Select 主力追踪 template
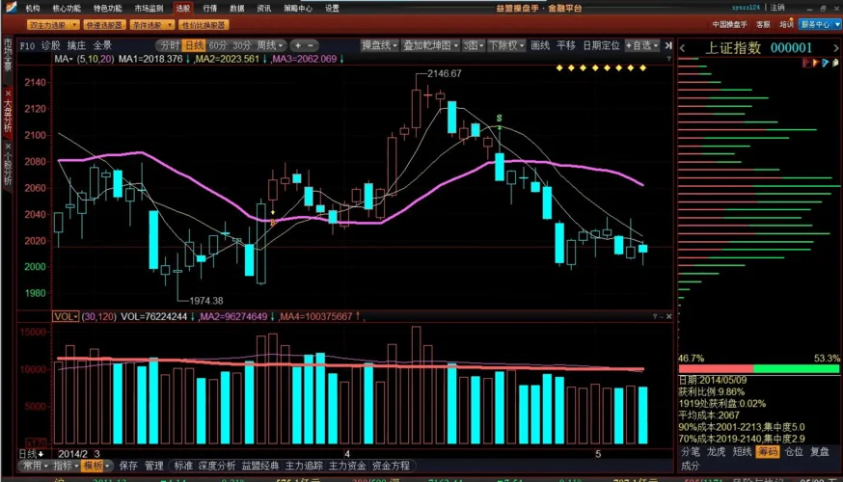 304,466
